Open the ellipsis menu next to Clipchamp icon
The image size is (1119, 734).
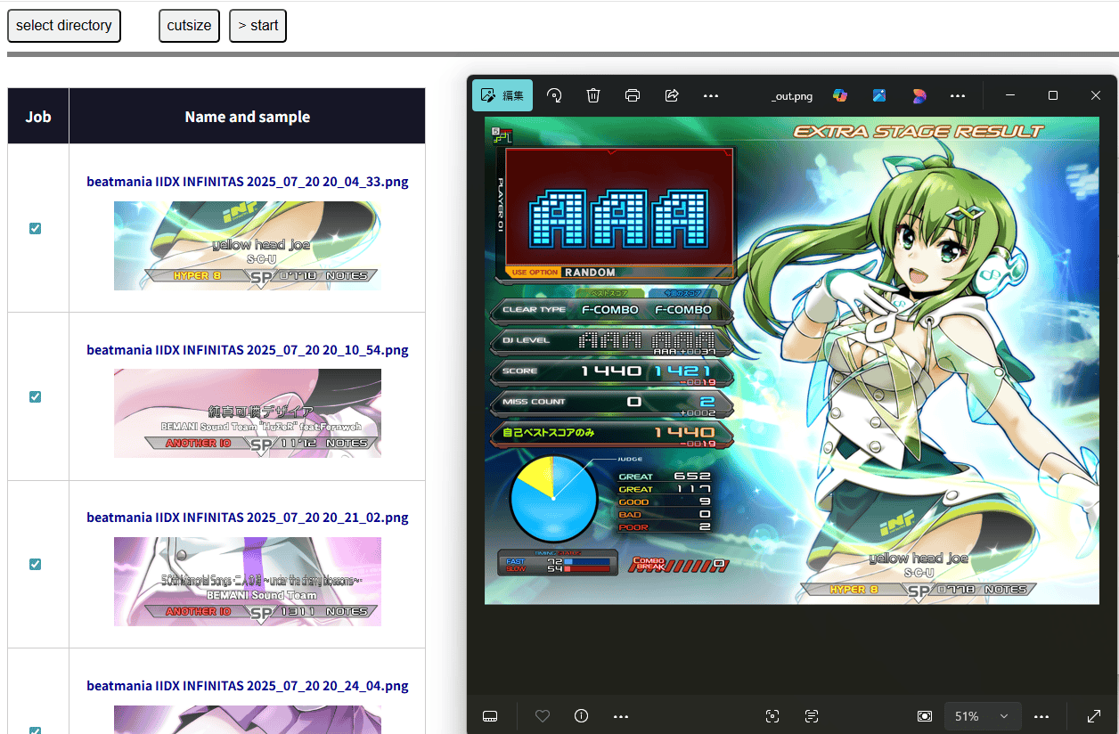(x=958, y=95)
